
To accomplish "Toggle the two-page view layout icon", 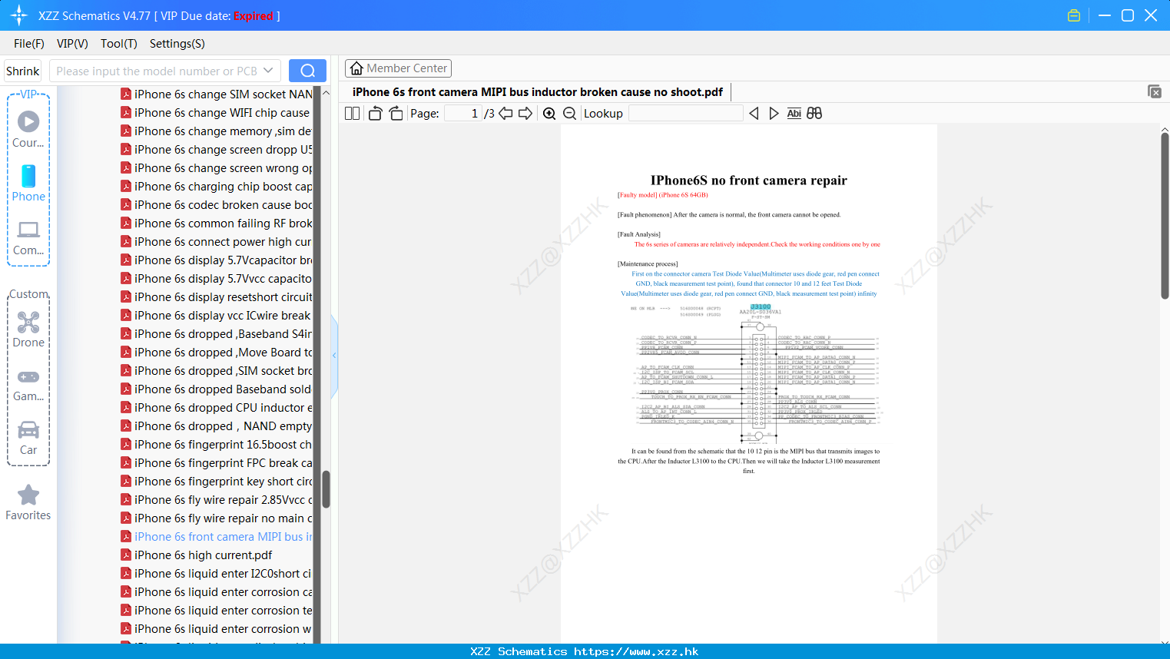I will [x=352, y=113].
